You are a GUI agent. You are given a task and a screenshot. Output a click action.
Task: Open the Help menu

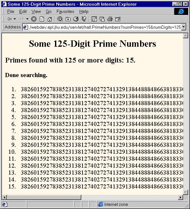tap(84, 11)
